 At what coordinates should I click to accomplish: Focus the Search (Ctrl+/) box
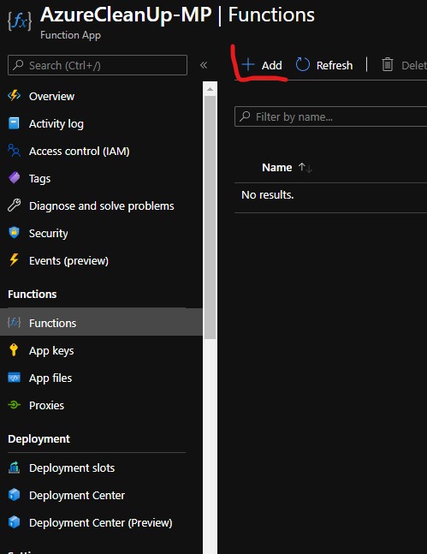[98, 65]
